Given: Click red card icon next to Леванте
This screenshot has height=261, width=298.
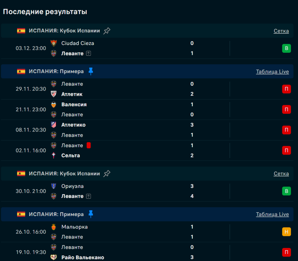Looking at the screenshot, I should [89, 145].
